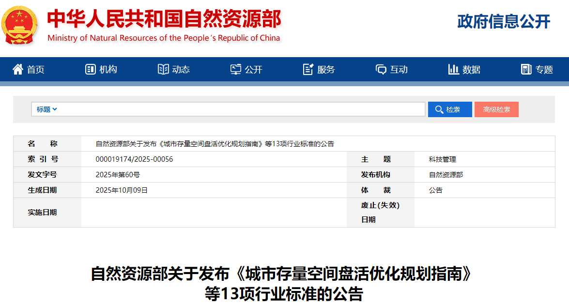Focus the search keyword input box
Screen dimensions: 569x305
coord(241,109)
